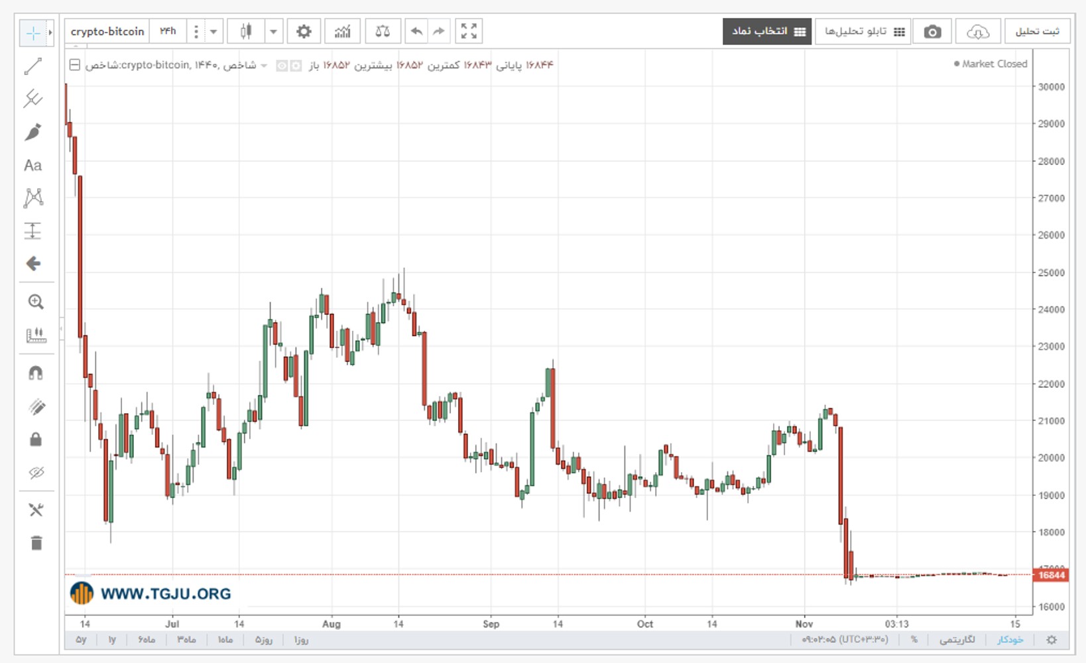Image resolution: width=1086 pixels, height=663 pixels.
Task: Open the 24h interval selector
Action: tap(168, 31)
